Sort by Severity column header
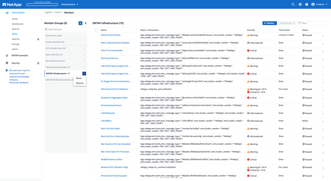This screenshot has height=181, width=331. tap(251, 30)
